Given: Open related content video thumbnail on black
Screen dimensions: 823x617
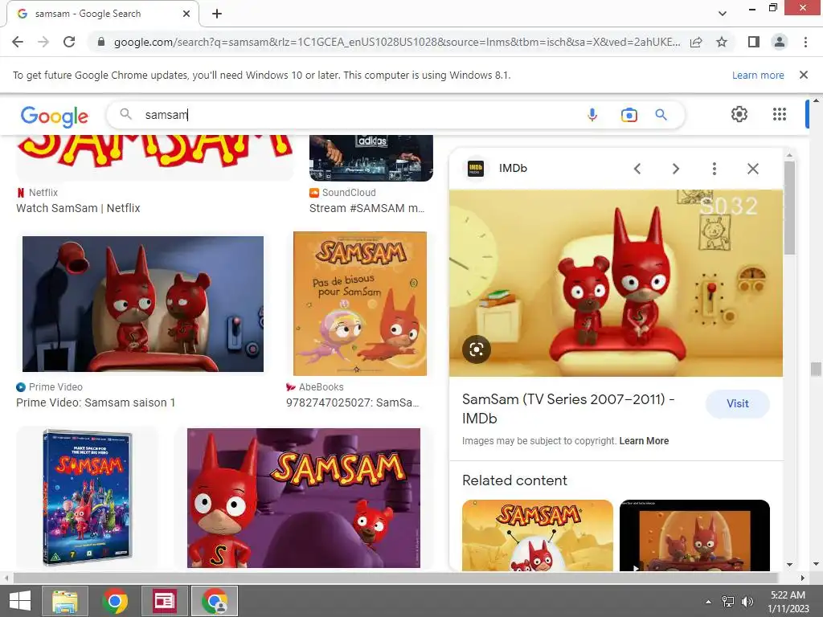Looking at the screenshot, I should tap(694, 535).
